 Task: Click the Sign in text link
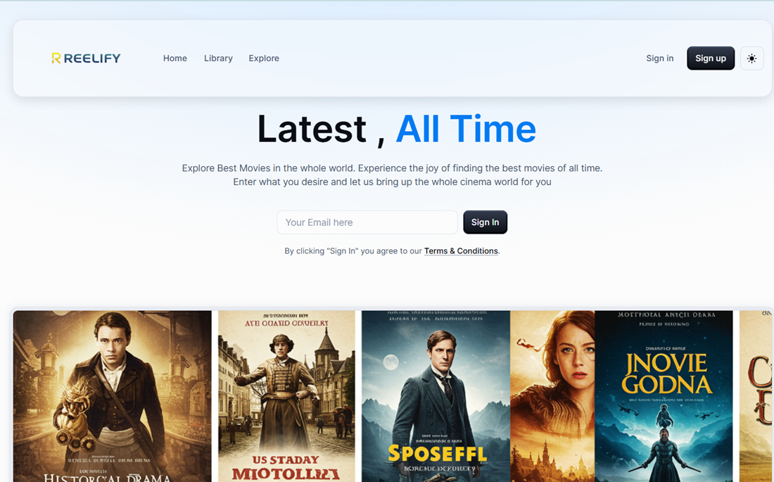659,58
